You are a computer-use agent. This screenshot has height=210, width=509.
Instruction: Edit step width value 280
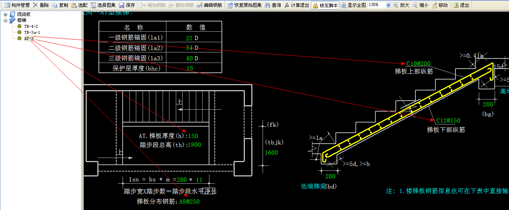tap(182, 179)
